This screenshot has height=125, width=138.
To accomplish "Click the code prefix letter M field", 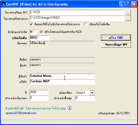I will pyautogui.click(x=33, y=32).
